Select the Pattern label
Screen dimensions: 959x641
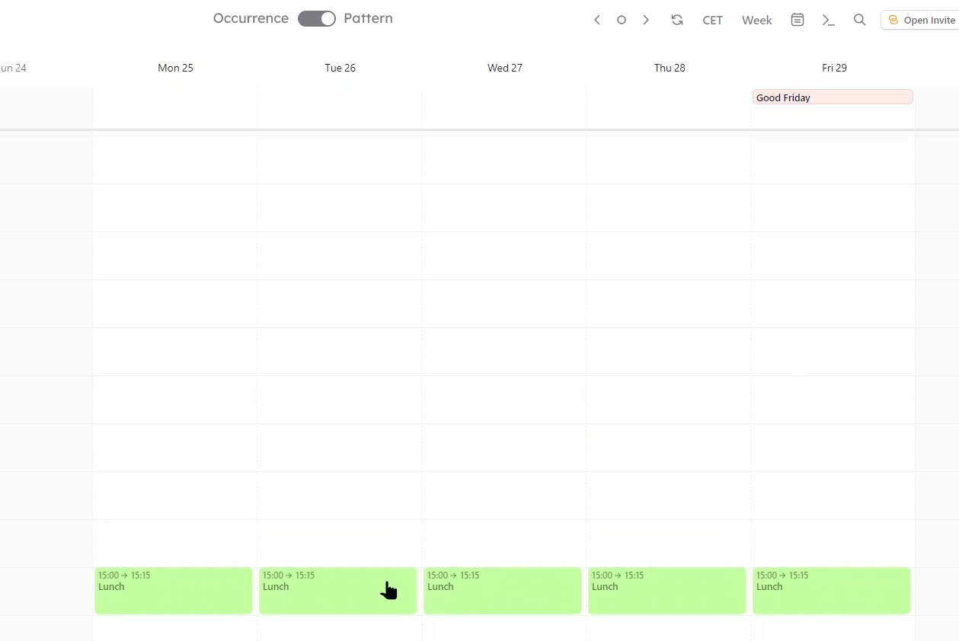pyautogui.click(x=368, y=18)
